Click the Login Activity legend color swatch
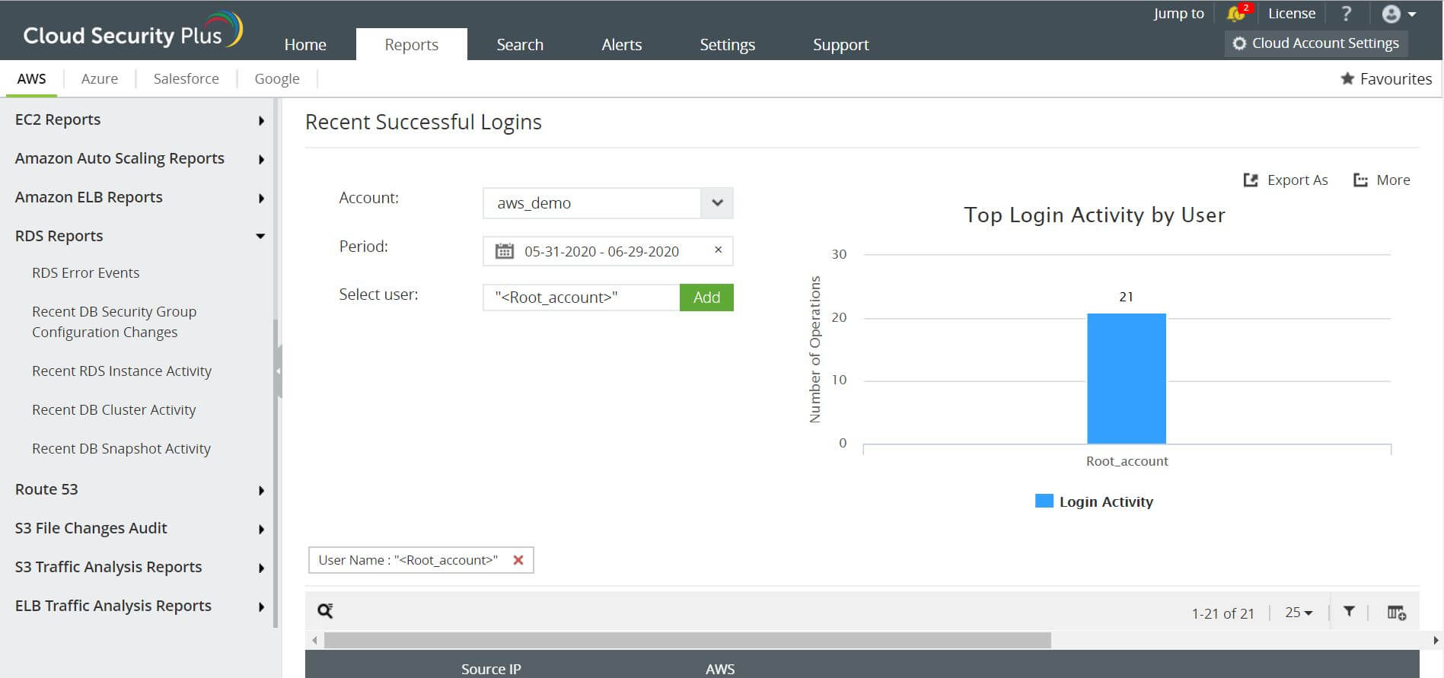This screenshot has width=1444, height=678. [x=1044, y=501]
